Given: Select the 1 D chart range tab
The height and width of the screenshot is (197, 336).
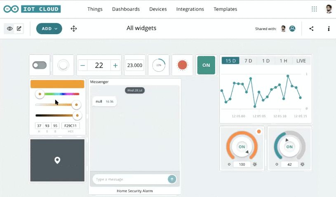Looking at the screenshot, I should (266, 61).
